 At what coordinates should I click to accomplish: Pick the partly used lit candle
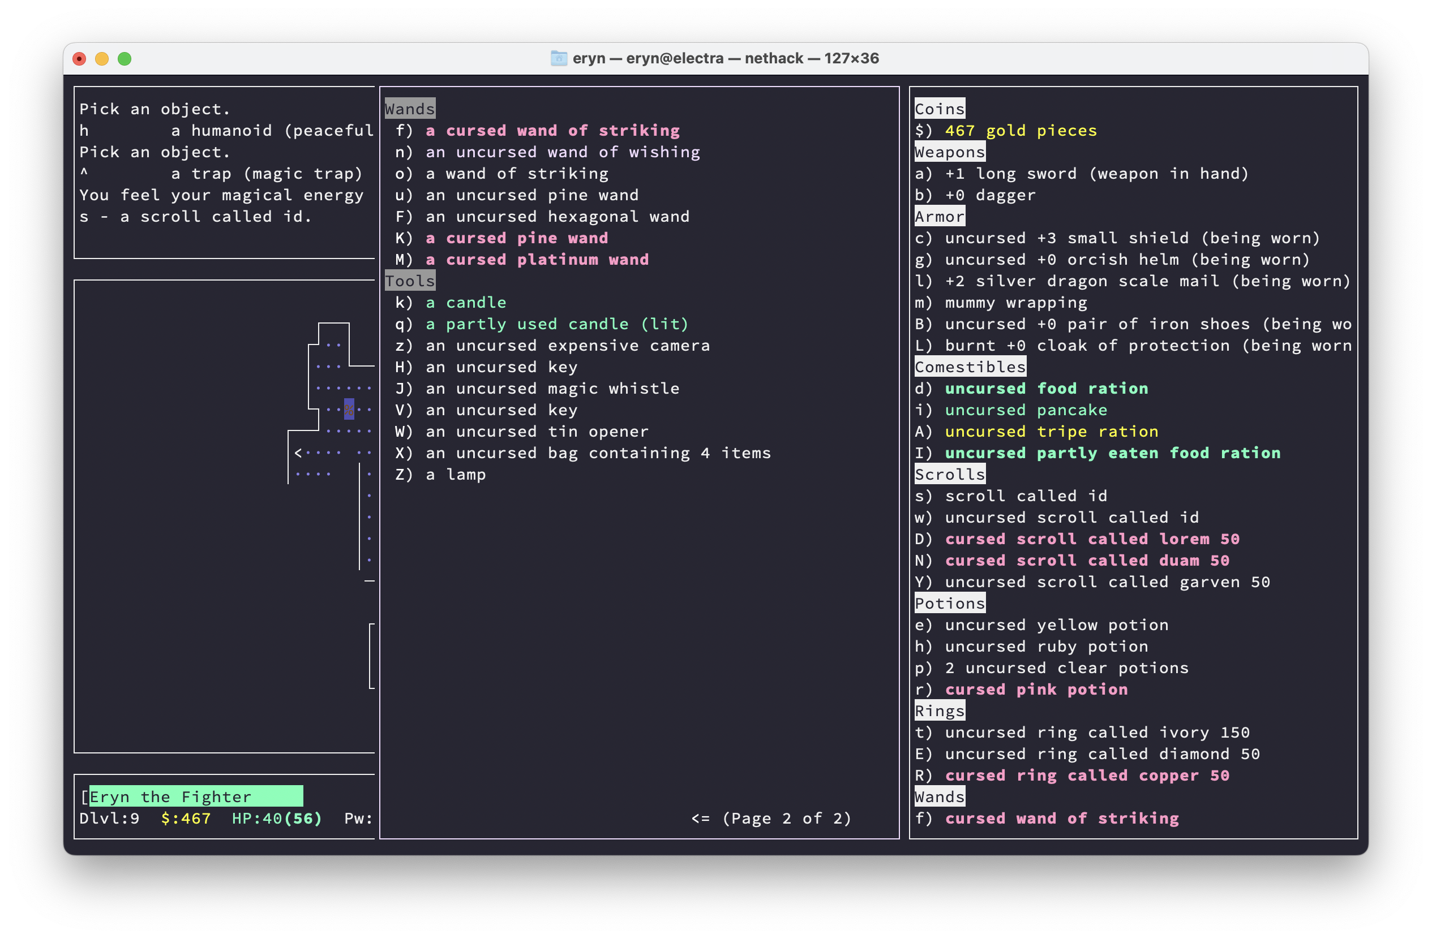tap(556, 324)
